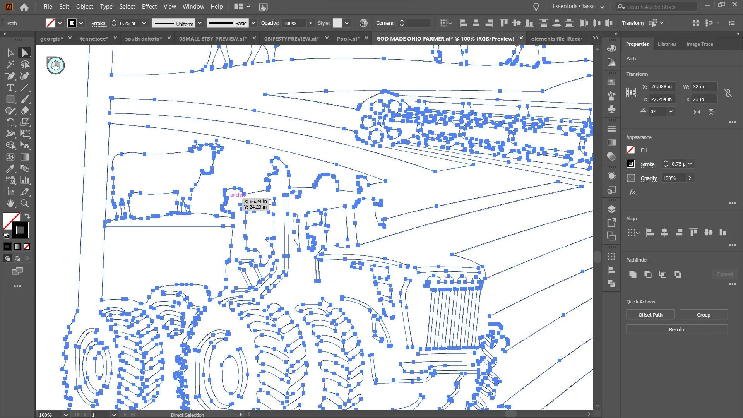The image size is (743, 418).
Task: Select the Magic Wand tool
Action: point(10,64)
